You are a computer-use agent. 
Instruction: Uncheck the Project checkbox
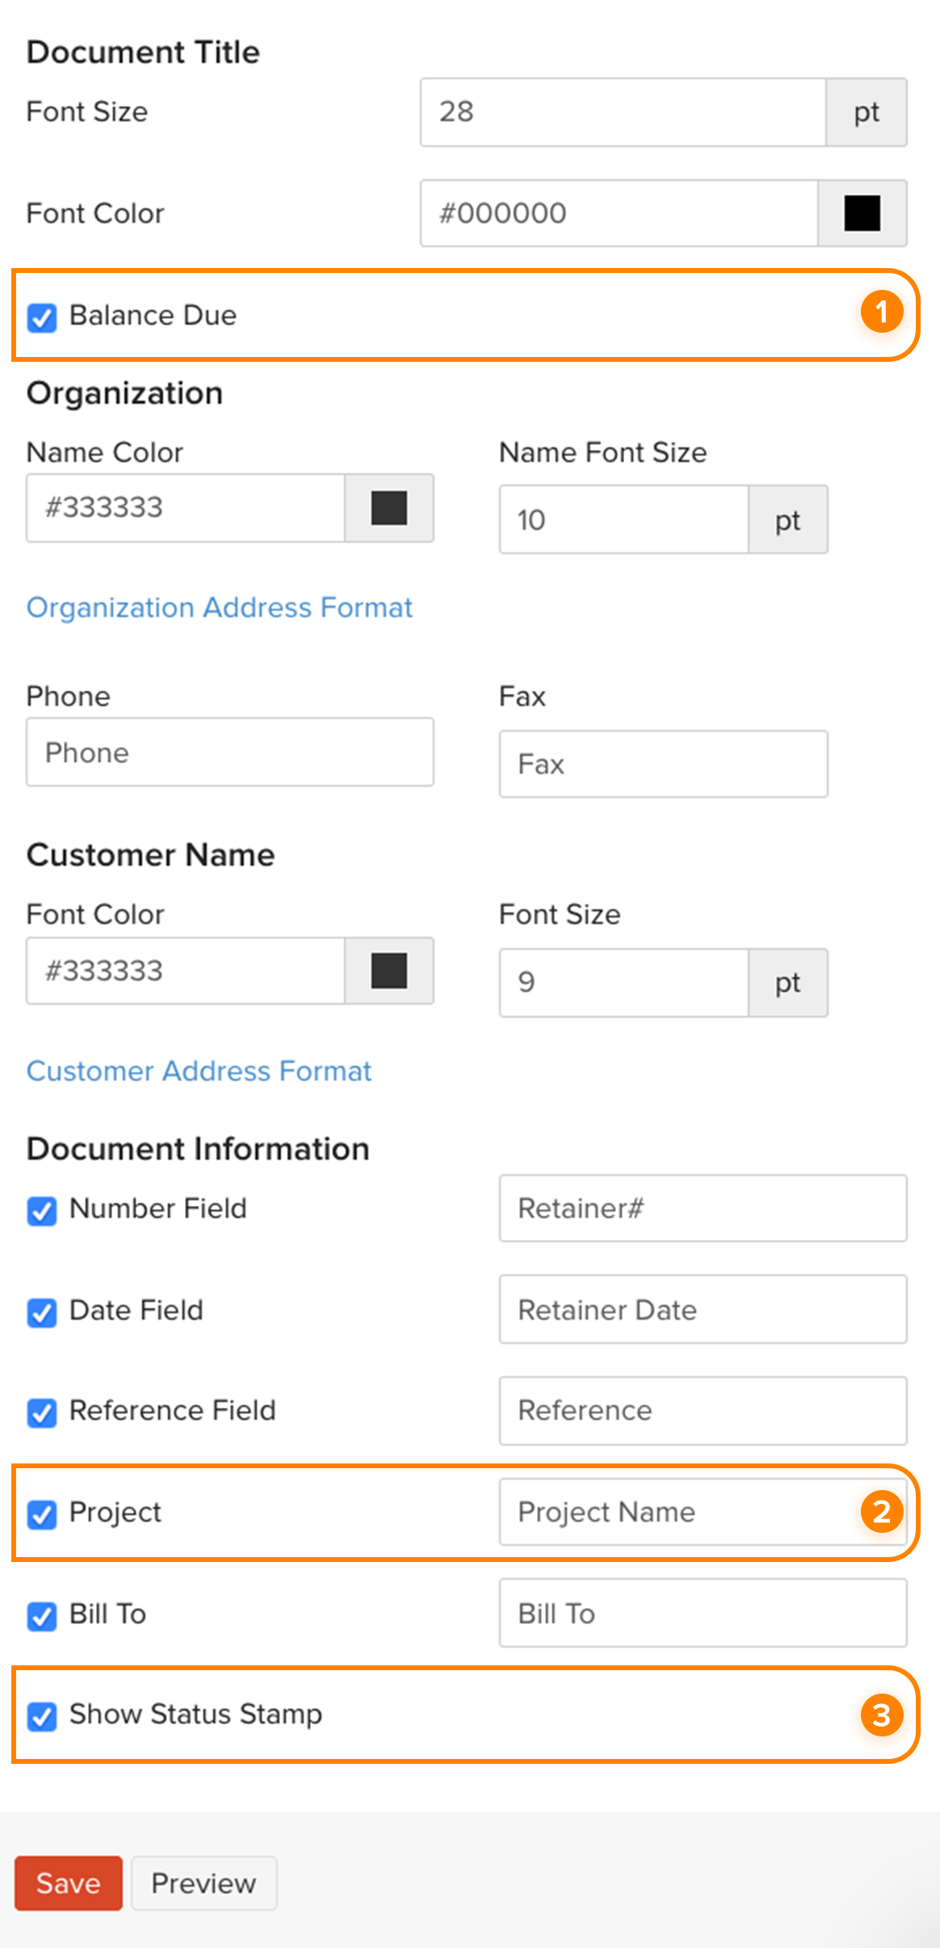click(x=42, y=1514)
